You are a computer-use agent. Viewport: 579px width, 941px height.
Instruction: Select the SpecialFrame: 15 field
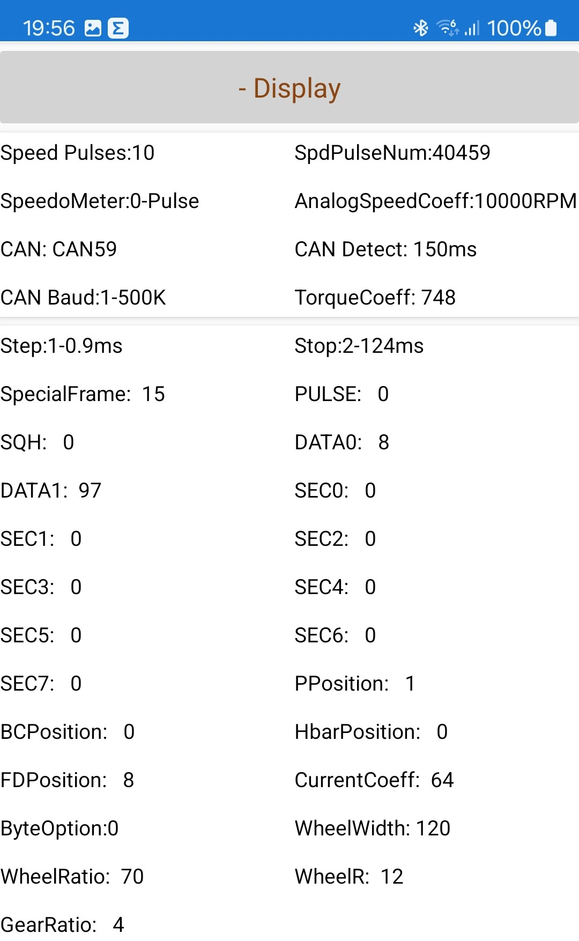pyautogui.click(x=83, y=394)
